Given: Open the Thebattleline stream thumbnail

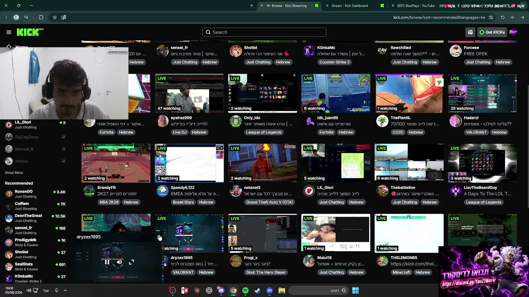Looking at the screenshot, I should [409, 163].
